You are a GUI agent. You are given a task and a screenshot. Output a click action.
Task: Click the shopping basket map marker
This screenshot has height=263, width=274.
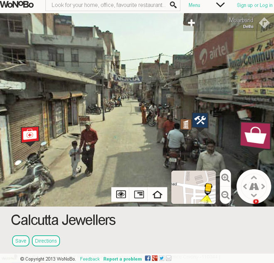coord(255,135)
